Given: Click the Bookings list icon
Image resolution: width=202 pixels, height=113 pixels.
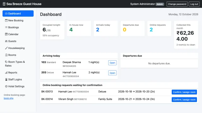Looking at the screenshot, I should (x=6, y=27).
